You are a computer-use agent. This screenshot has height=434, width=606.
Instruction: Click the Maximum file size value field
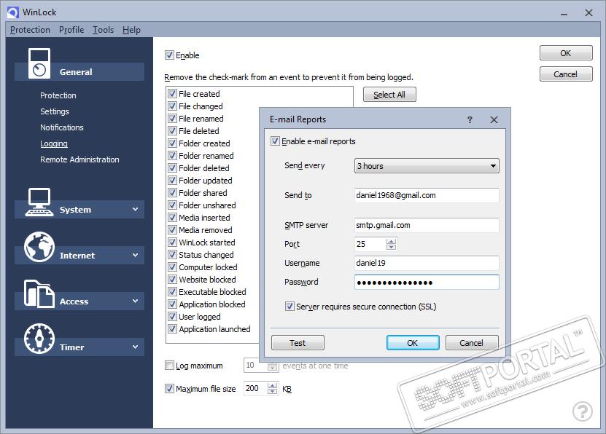[x=255, y=388]
